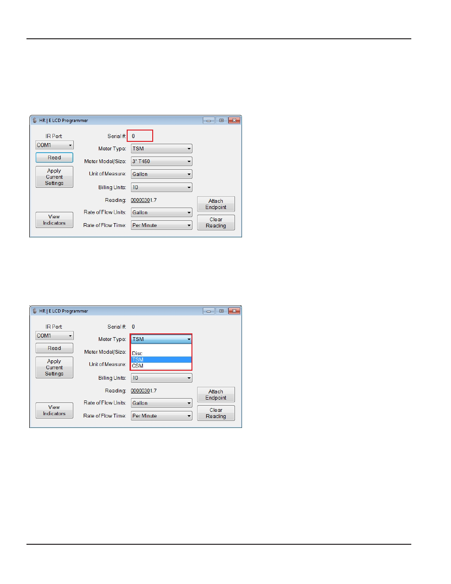Click the app icon in lower window title bar
The height and width of the screenshot is (584, 451).
point(35,311)
